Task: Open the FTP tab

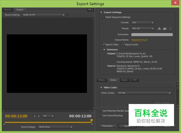Action: (134, 80)
